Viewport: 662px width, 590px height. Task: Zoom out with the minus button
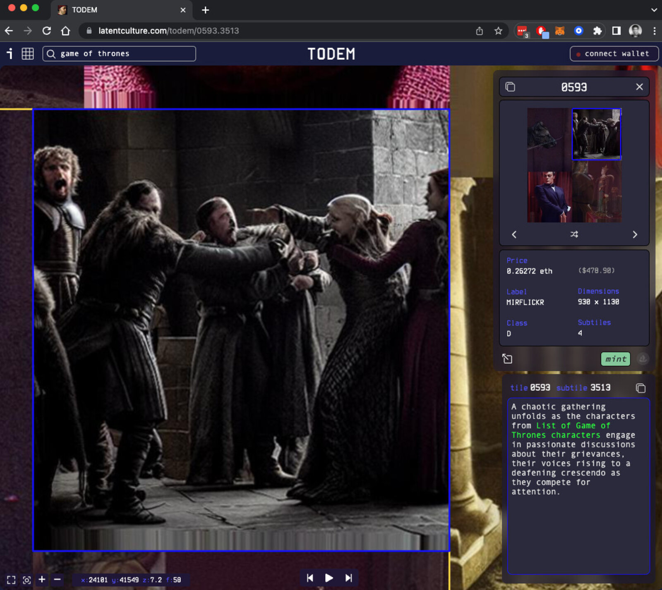58,579
